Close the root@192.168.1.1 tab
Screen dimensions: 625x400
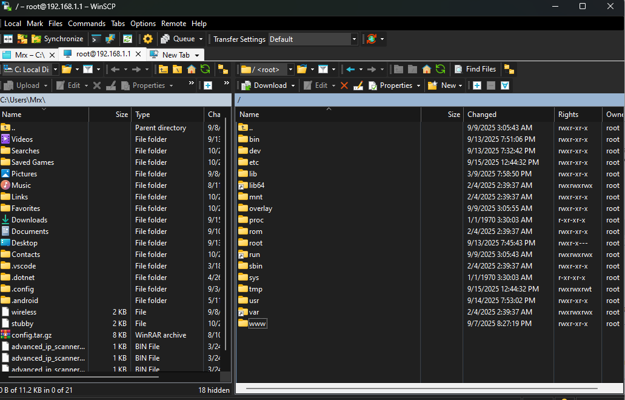tap(138, 54)
